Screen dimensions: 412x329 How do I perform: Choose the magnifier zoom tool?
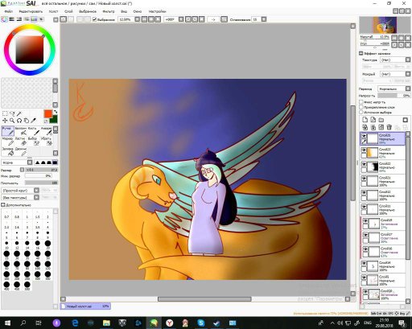12,121
